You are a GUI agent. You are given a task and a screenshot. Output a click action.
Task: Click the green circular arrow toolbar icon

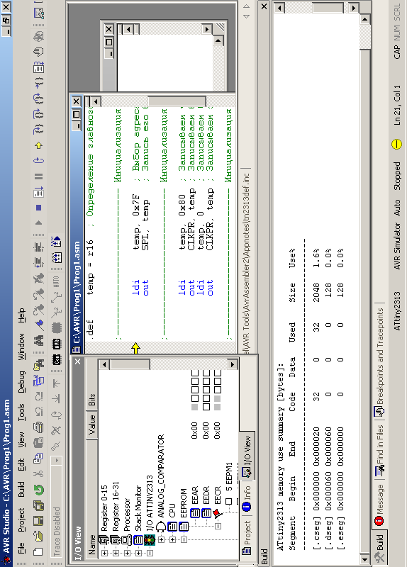point(38,490)
